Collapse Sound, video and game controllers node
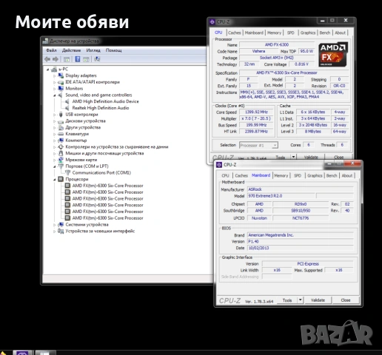382x355 pixels. [54, 95]
